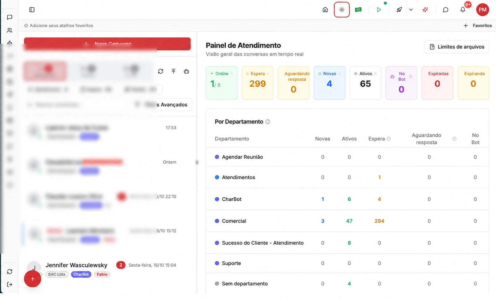Image resolution: width=496 pixels, height=299 pixels.
Task: Click the panel divider grip handle
Action: 197,162
